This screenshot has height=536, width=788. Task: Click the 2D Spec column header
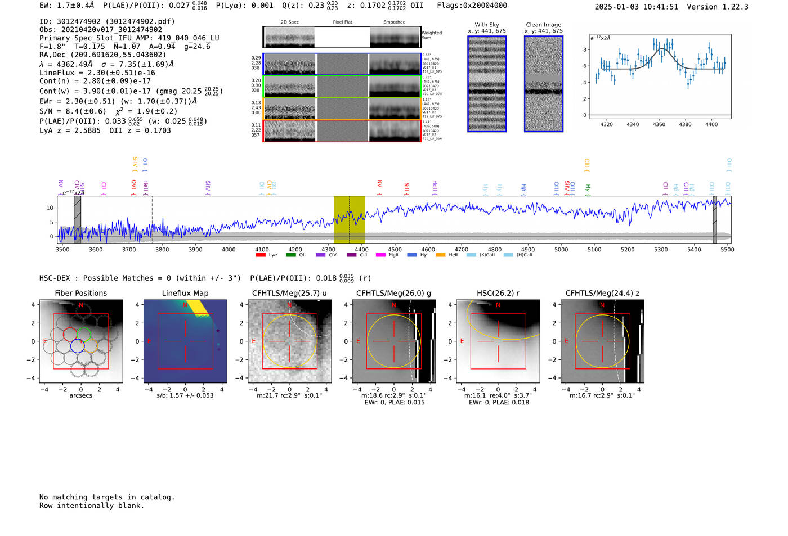click(290, 22)
